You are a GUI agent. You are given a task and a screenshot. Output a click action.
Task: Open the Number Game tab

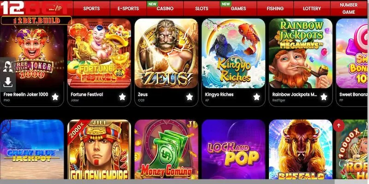click(349, 8)
